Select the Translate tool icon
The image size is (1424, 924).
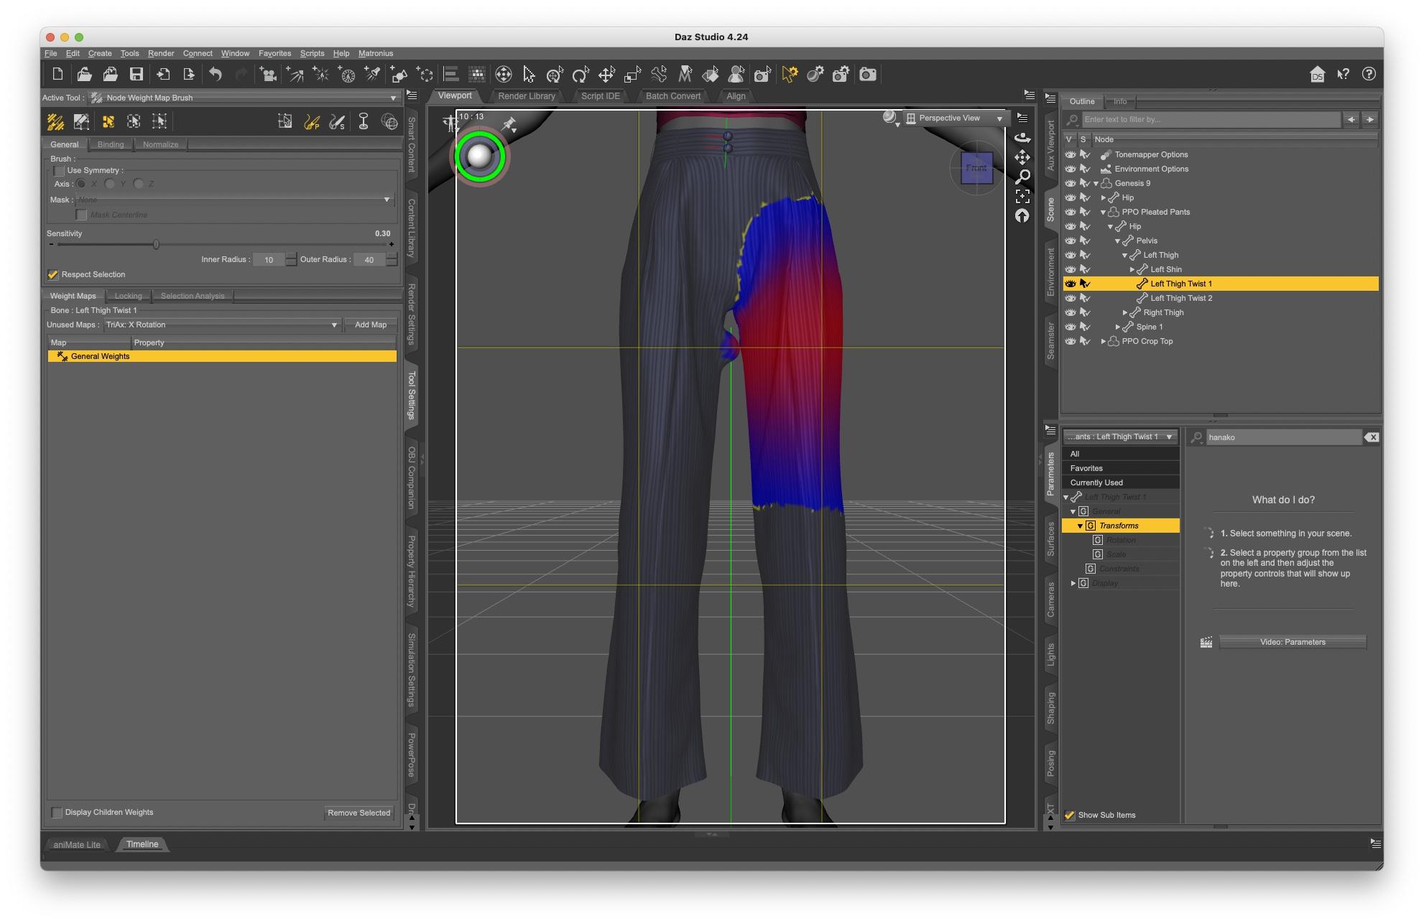coord(606,74)
